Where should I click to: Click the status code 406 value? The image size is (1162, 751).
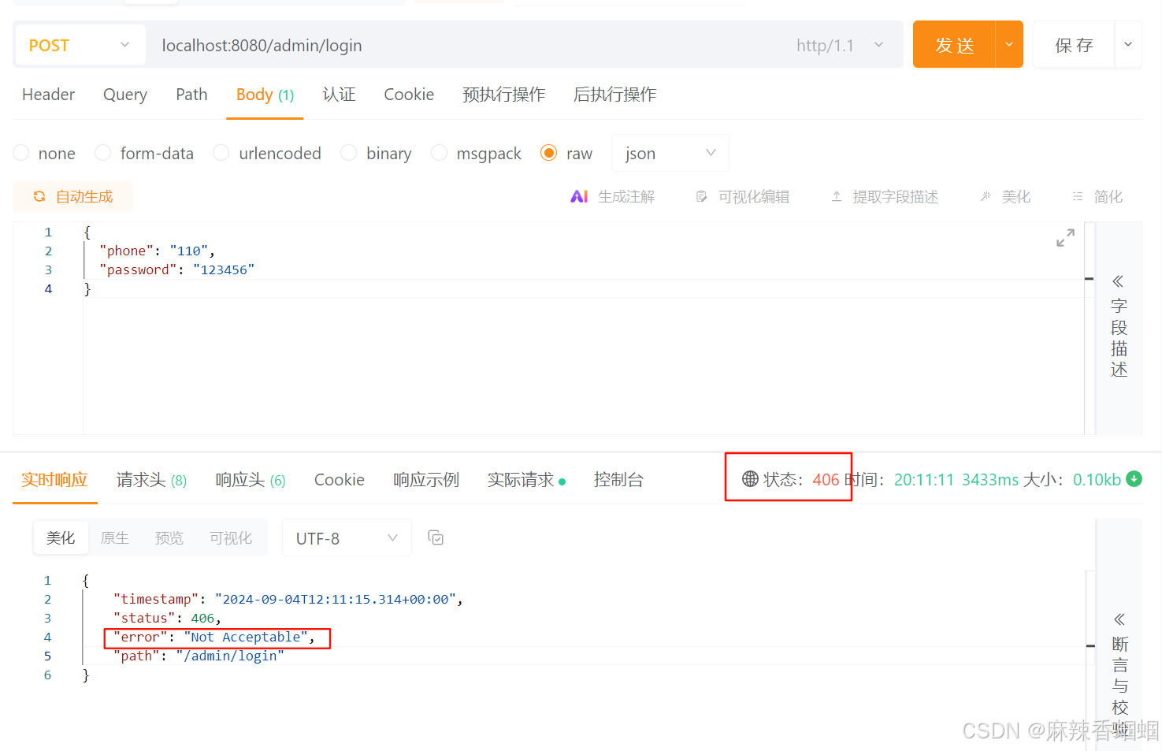826,479
